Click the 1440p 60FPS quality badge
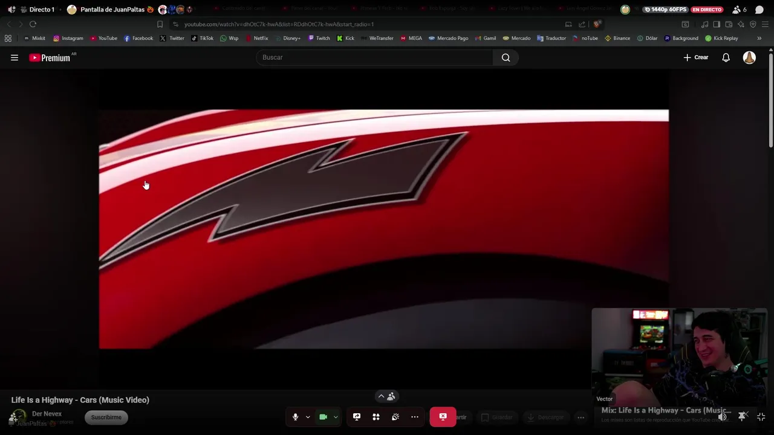Screen dimensions: 774x435 tap(665, 10)
